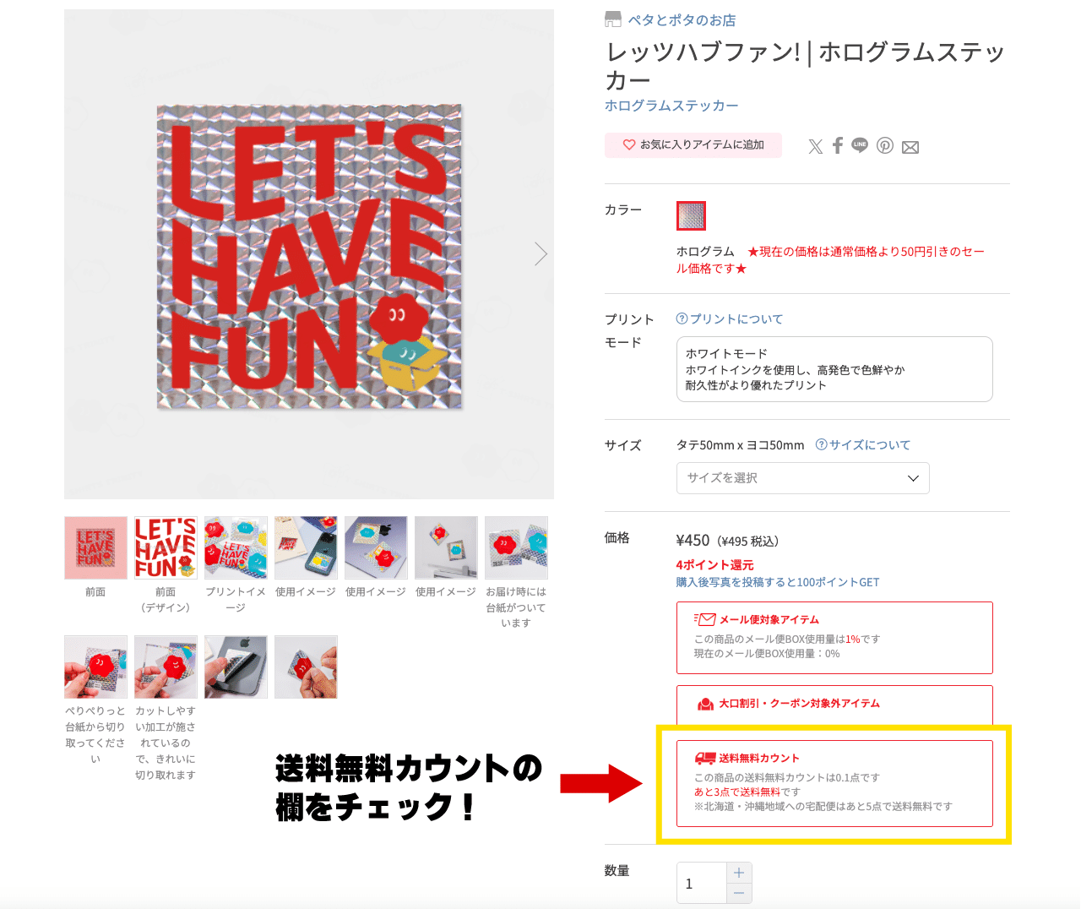Select the hologram color swatch
This screenshot has height=909, width=1081.
[x=691, y=215]
